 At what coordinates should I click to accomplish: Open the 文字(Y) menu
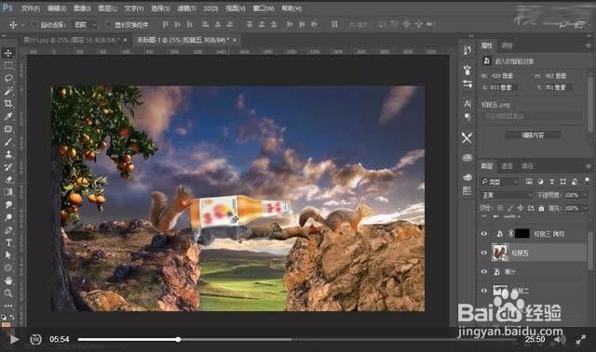tap(134, 8)
